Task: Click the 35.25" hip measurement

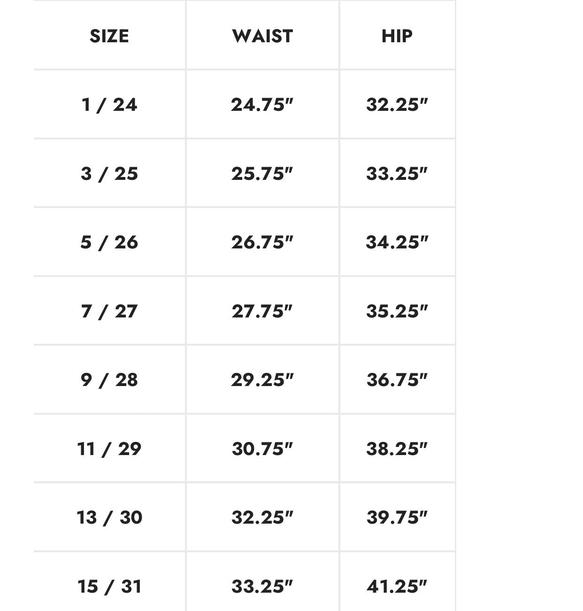Action: tap(397, 311)
